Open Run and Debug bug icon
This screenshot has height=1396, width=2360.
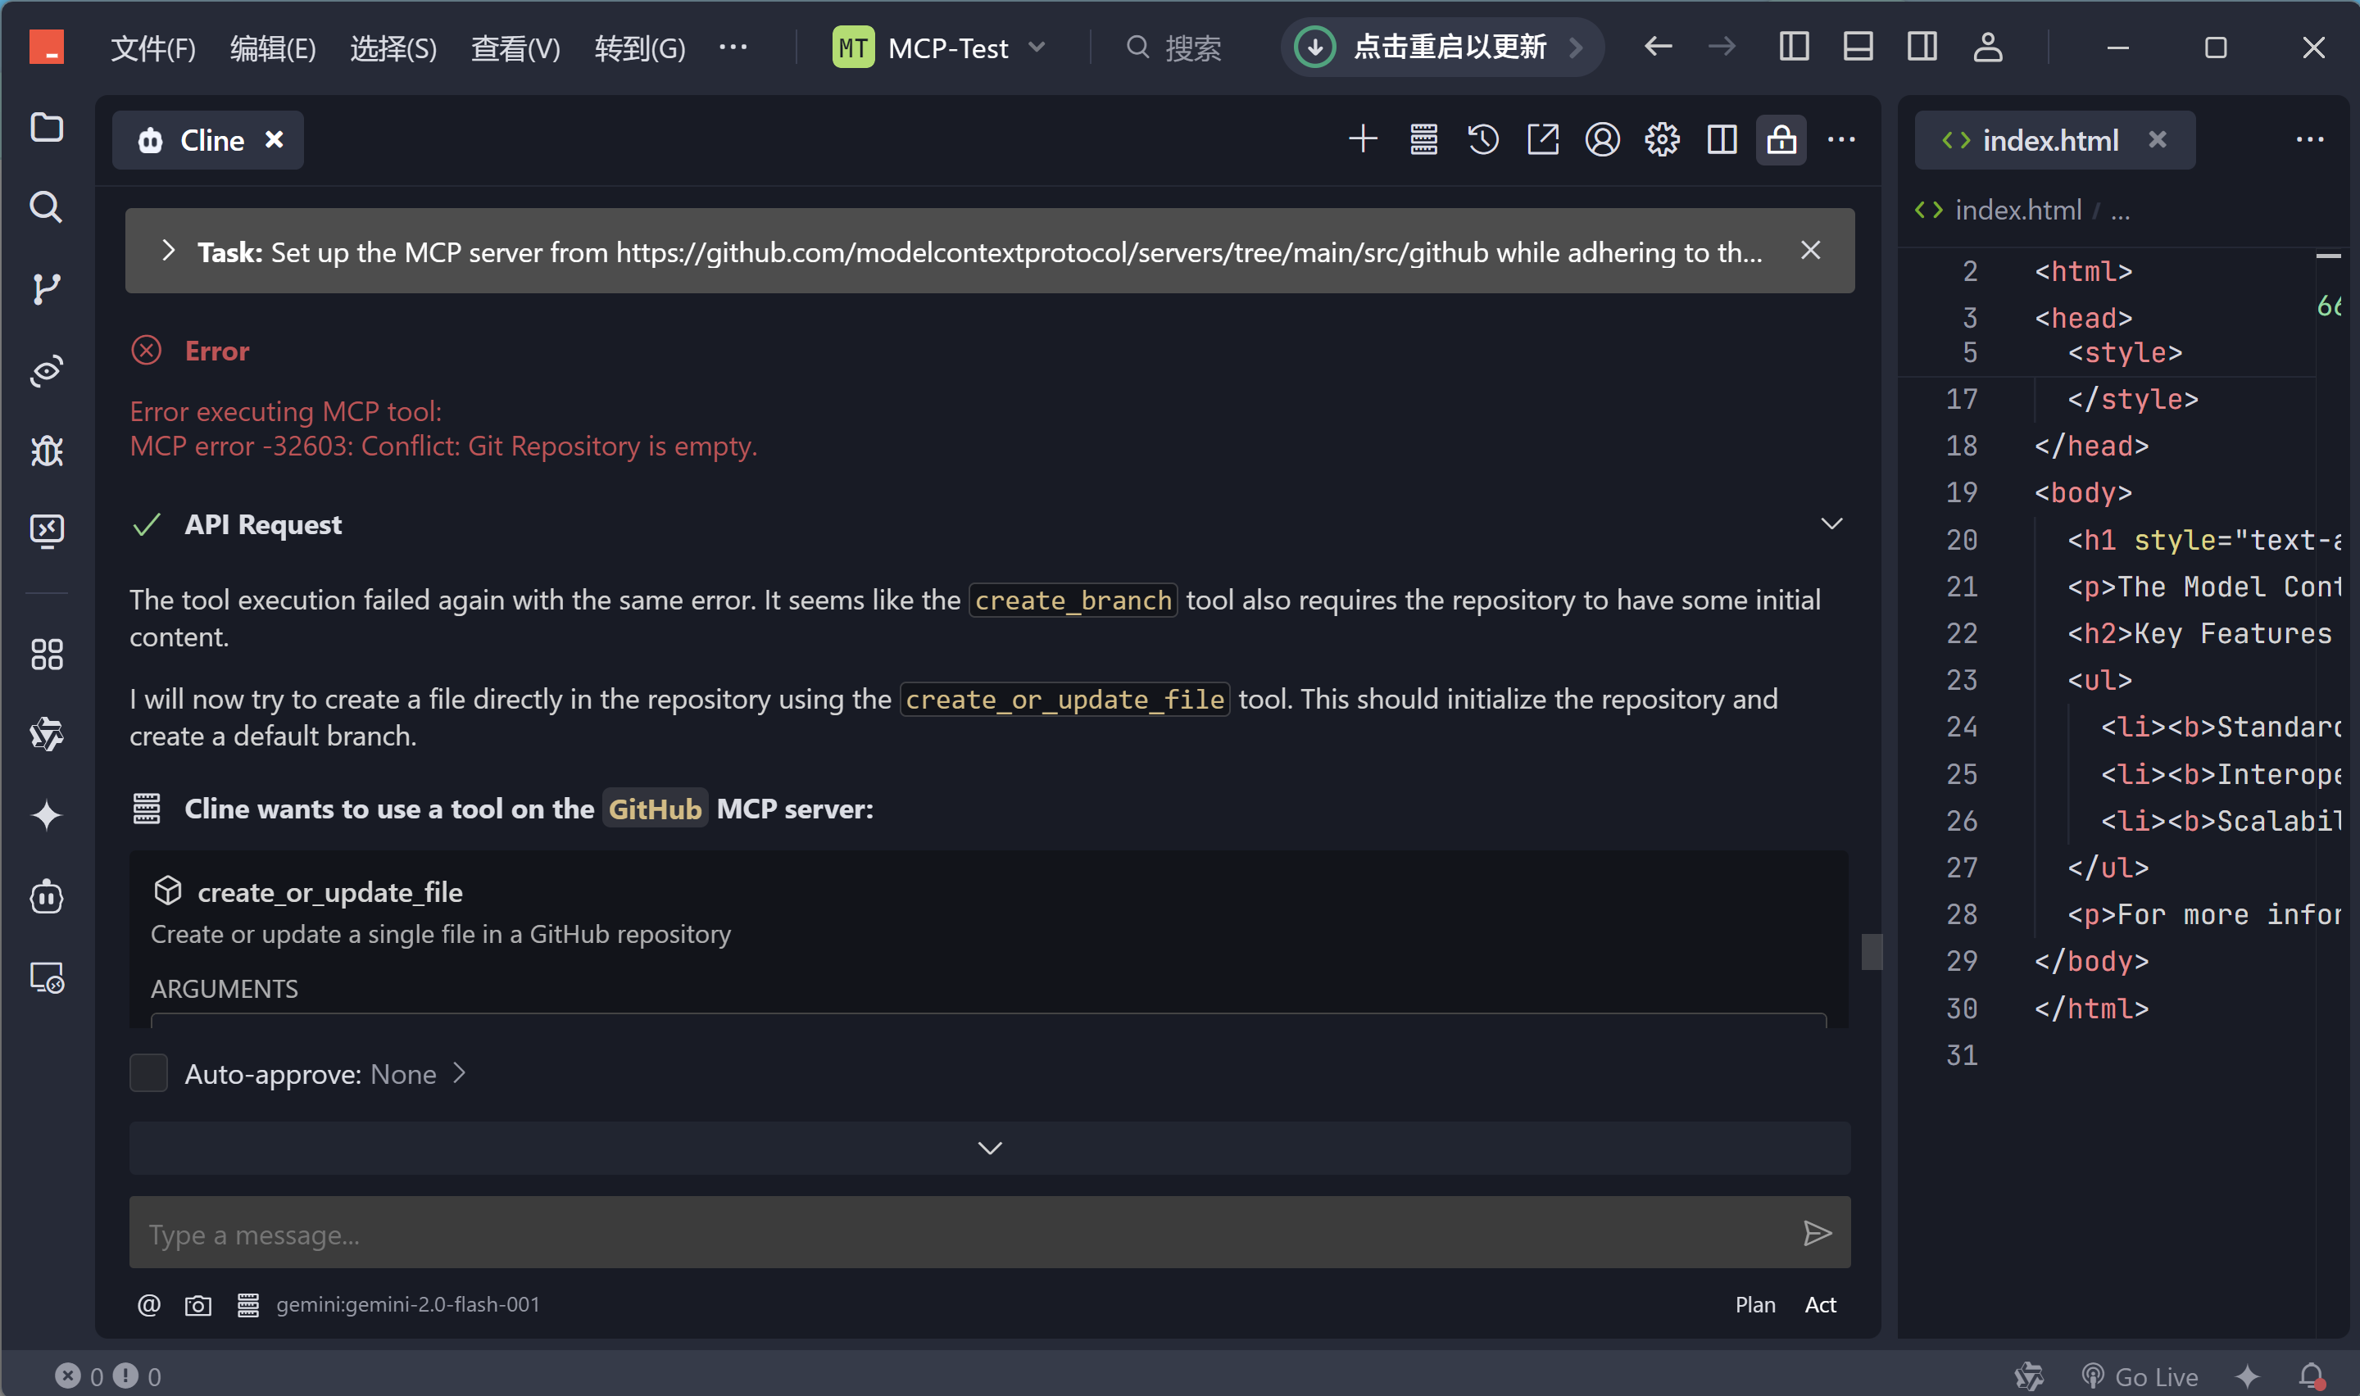(x=46, y=451)
